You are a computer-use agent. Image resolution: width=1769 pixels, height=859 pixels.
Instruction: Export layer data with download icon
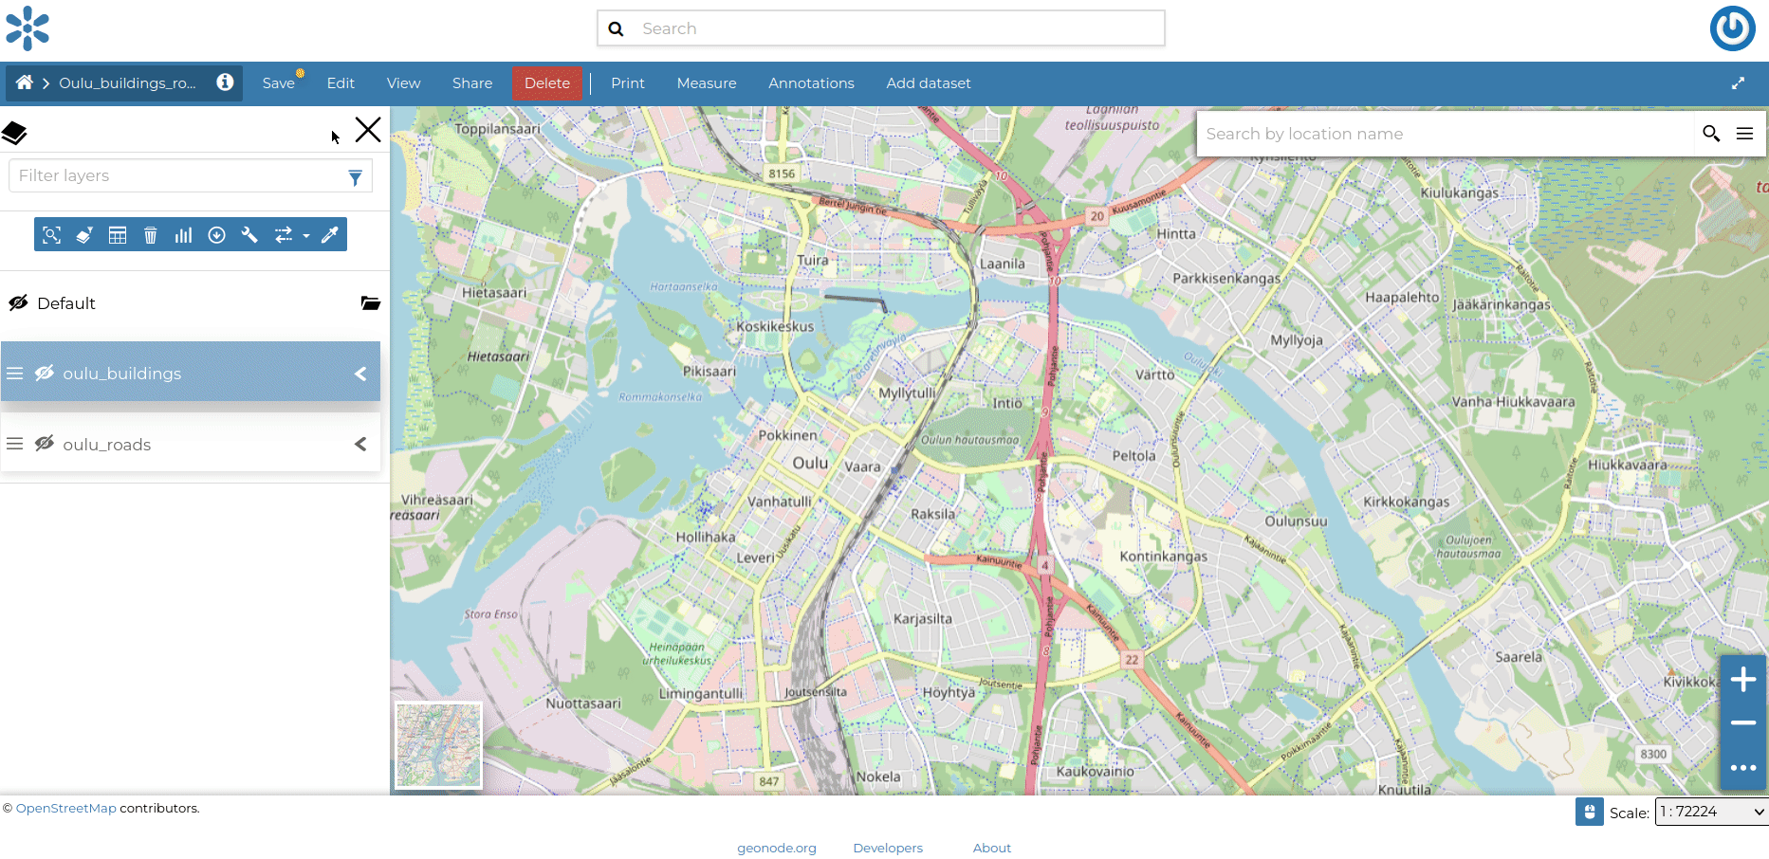(x=216, y=235)
